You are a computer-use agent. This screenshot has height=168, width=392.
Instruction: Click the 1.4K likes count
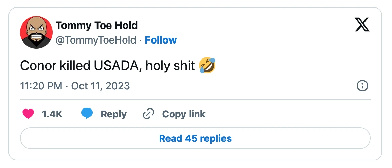[52, 114]
